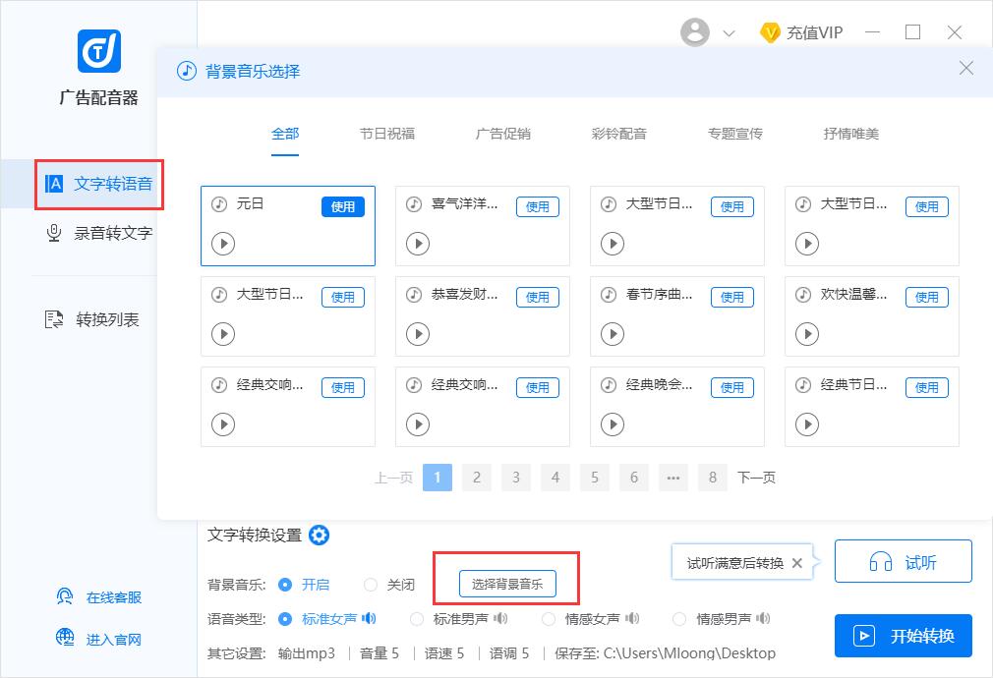Preview 标准女声 with its speaker icon

[x=369, y=618]
